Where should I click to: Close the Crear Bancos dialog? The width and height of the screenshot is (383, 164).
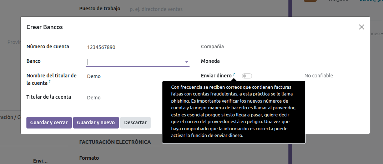(x=362, y=27)
